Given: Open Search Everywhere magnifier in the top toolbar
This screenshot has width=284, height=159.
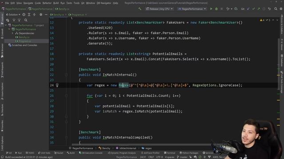Looking at the screenshot, I should coord(276,9).
